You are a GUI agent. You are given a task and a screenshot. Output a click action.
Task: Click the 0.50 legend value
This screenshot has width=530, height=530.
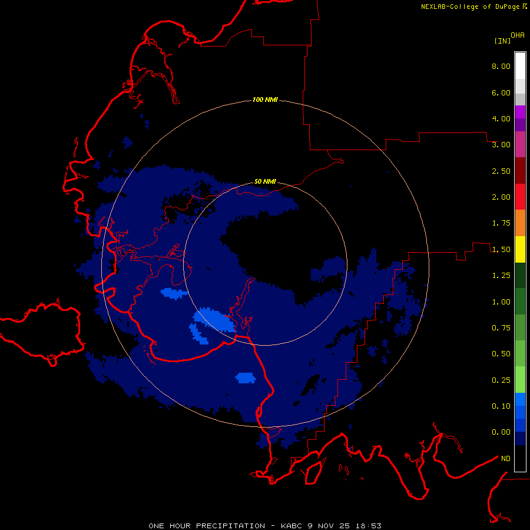click(501, 354)
